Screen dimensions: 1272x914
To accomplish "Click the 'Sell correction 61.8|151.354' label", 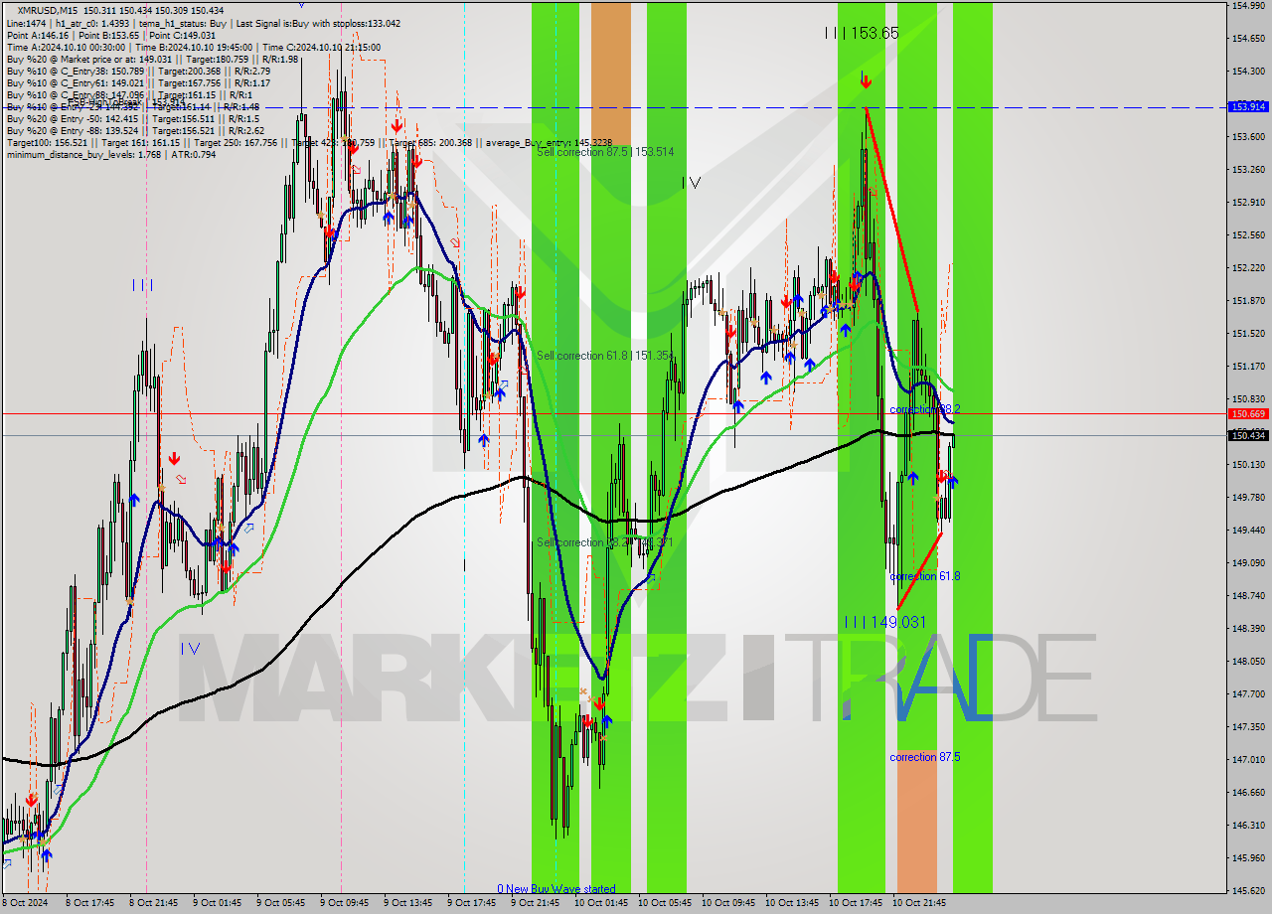I will 605,356.
